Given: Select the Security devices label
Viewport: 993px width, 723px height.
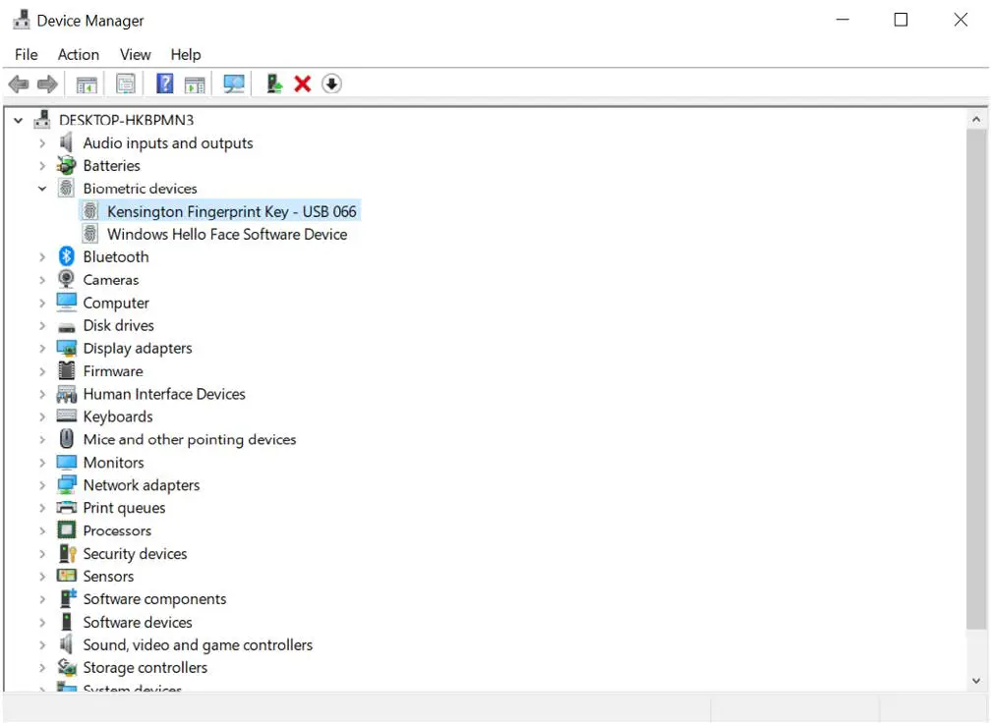Looking at the screenshot, I should [135, 553].
